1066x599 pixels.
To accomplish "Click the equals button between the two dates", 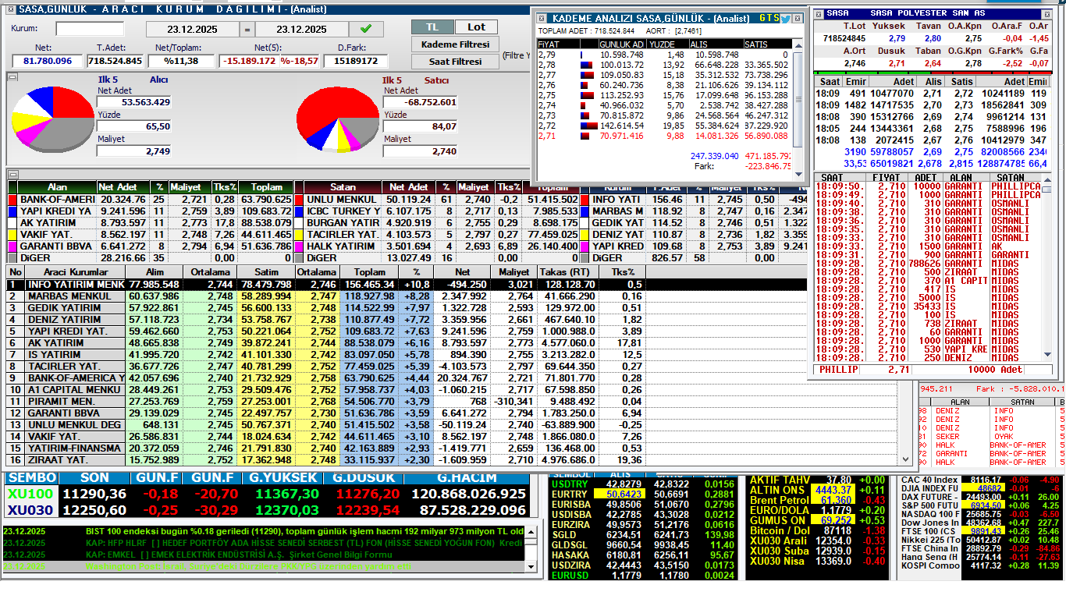I will tap(247, 29).
